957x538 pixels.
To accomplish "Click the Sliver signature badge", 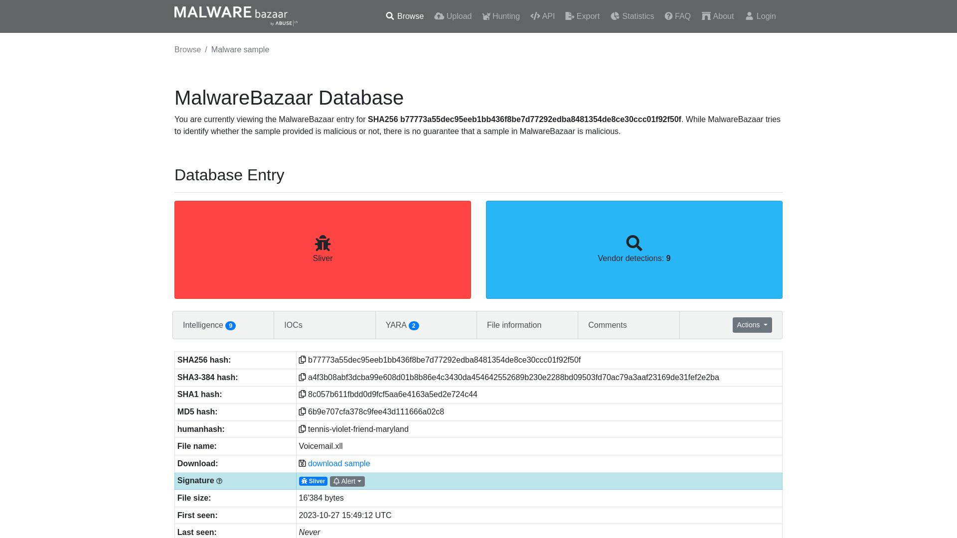I will tap(313, 481).
